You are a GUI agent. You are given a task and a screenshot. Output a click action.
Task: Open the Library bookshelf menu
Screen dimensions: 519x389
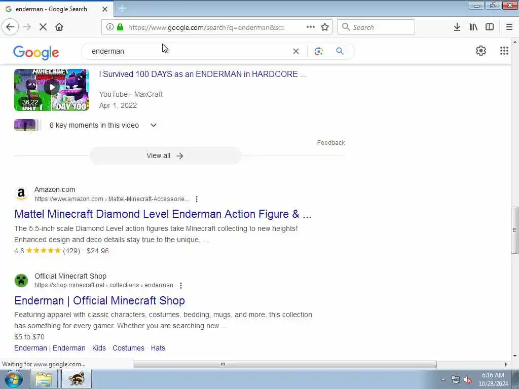click(x=473, y=27)
